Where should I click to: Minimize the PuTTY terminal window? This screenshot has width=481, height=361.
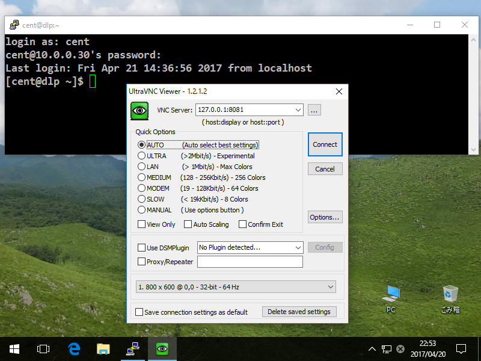pyautogui.click(x=410, y=25)
